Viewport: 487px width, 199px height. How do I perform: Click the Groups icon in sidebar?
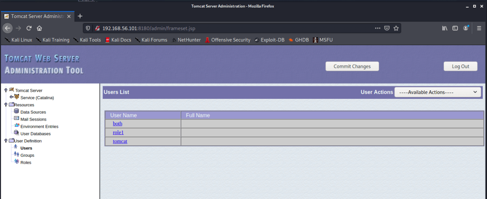point(17,155)
